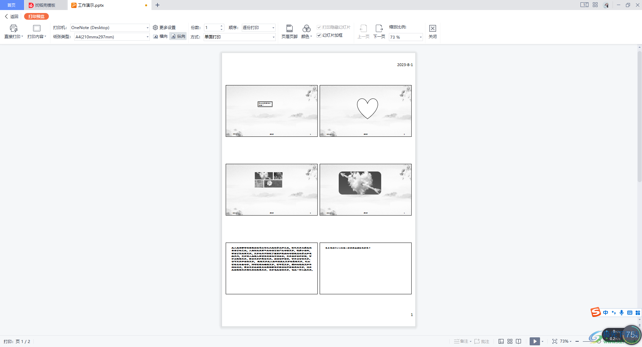Click the Sogou input method S logo
This screenshot has width=642, height=347.
[x=596, y=312]
